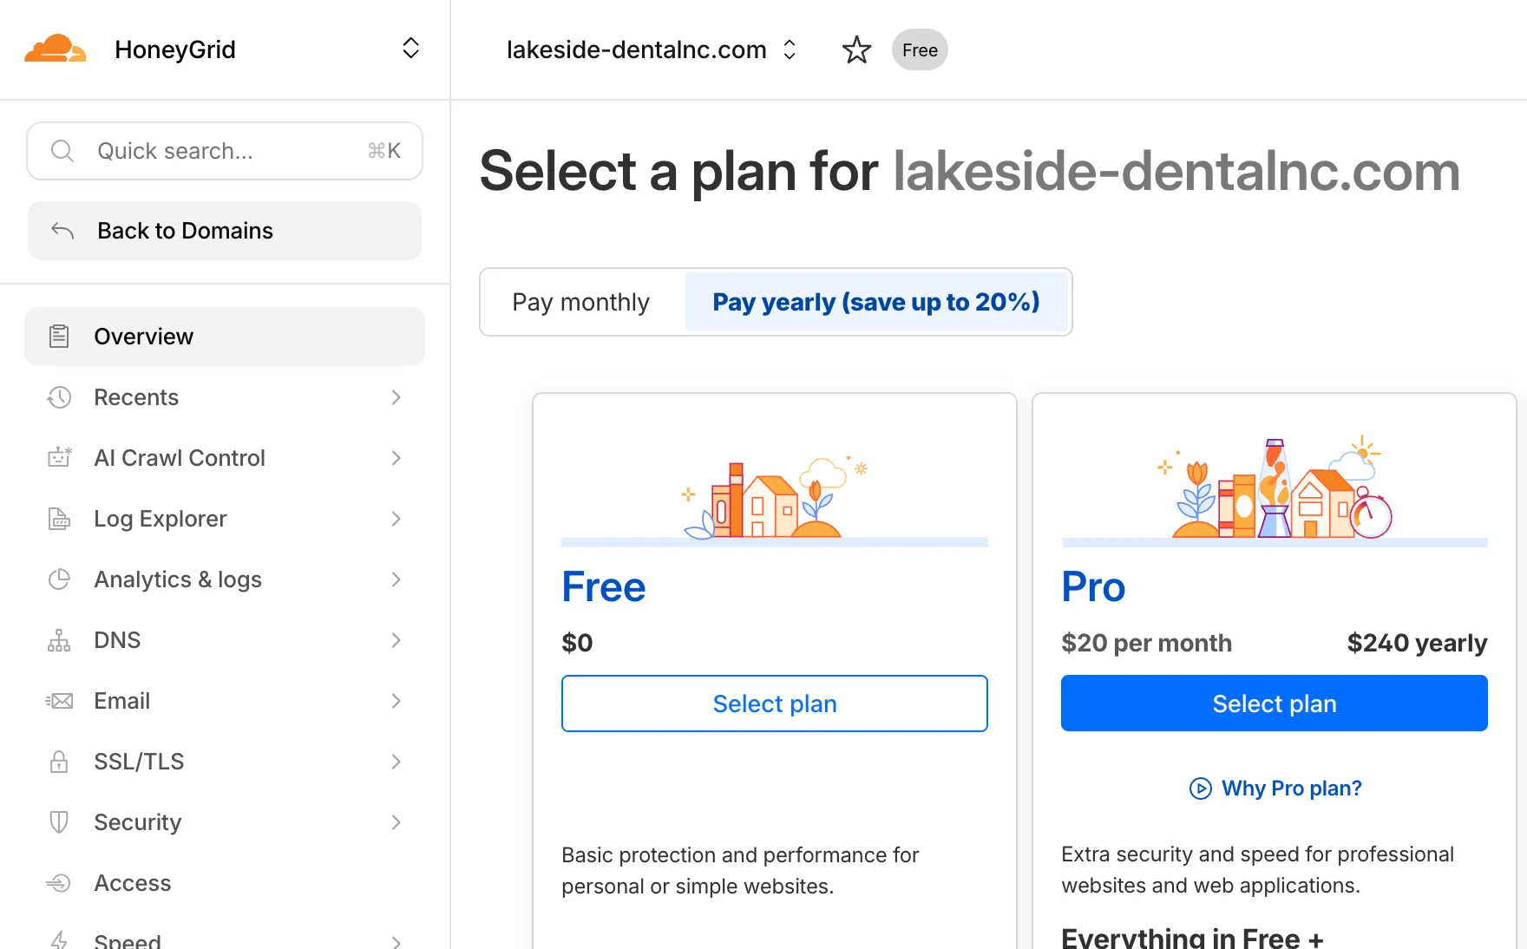1527x949 pixels.
Task: Open the domain selector dropdown
Action: pos(789,49)
